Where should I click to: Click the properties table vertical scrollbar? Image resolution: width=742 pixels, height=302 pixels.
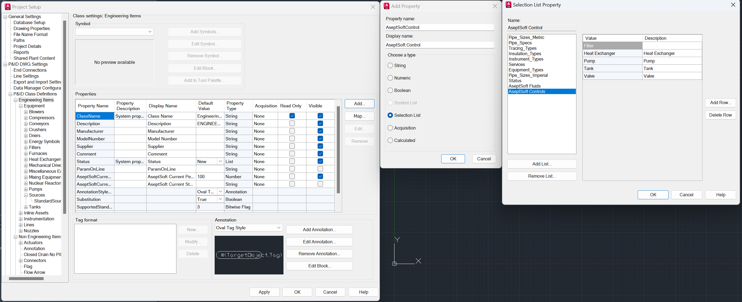click(338, 150)
